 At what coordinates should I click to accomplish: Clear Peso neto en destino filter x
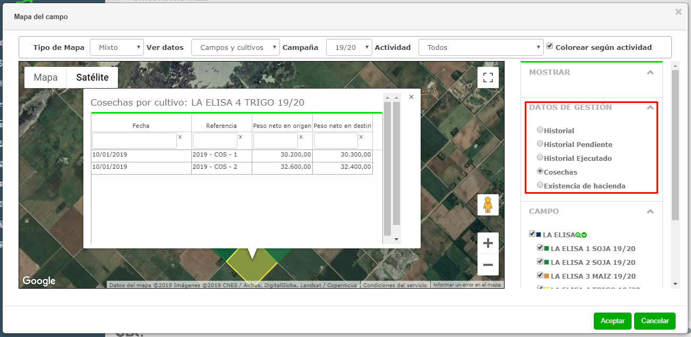[361, 137]
